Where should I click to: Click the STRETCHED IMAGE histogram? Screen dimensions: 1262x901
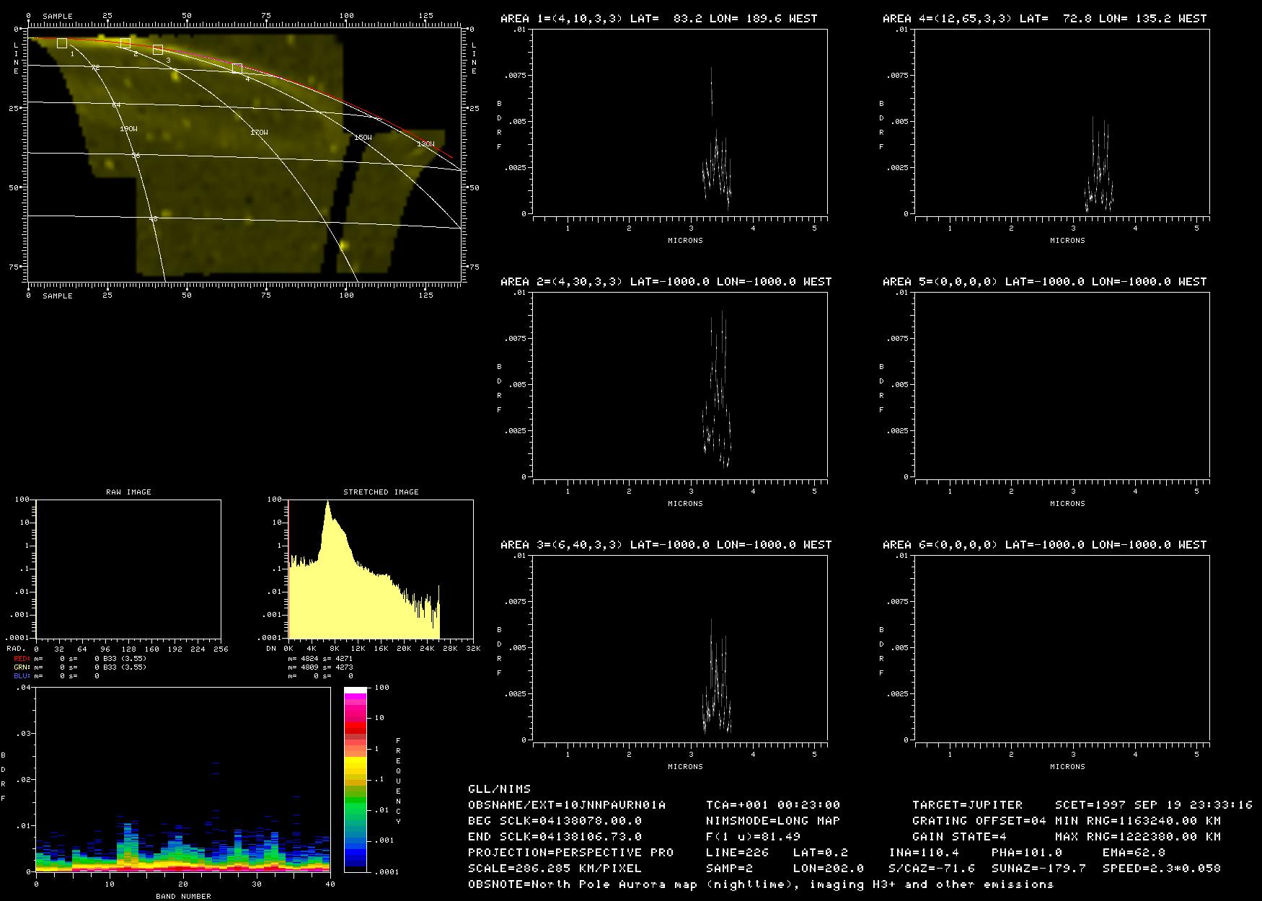380,569
